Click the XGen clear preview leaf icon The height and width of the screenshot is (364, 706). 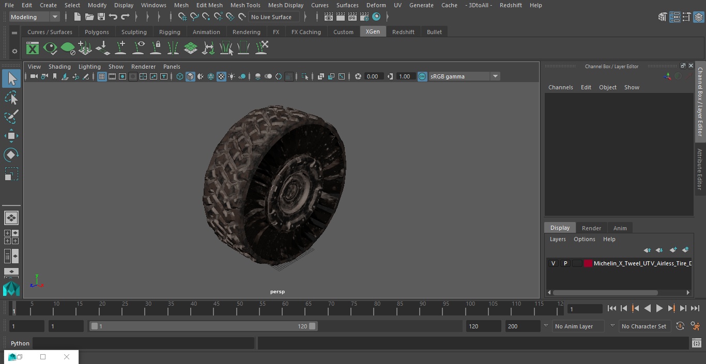click(x=68, y=49)
